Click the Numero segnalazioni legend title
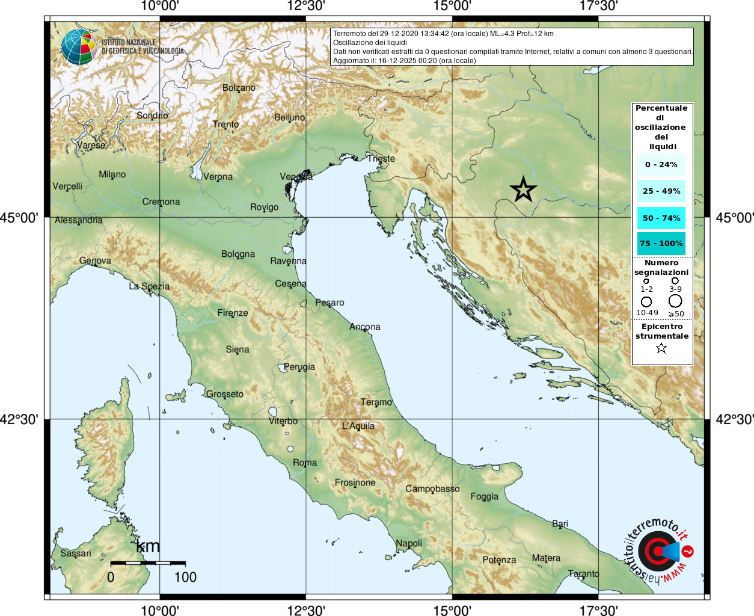This screenshot has width=754, height=616. coord(661,267)
